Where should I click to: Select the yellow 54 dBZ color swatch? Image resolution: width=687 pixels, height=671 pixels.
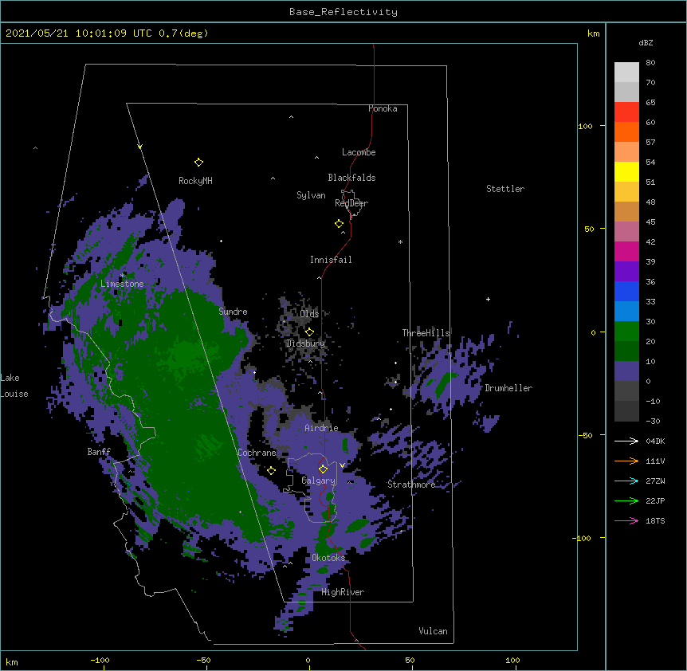pyautogui.click(x=626, y=171)
